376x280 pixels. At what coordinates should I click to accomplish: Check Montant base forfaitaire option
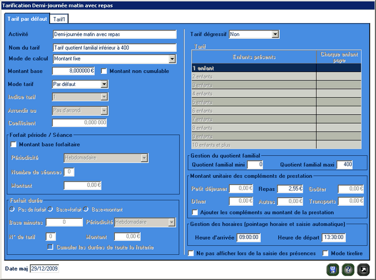pyautogui.click(x=14, y=144)
